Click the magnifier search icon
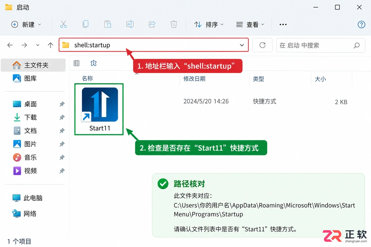Viewport: 371px width, 247px height. [x=357, y=46]
